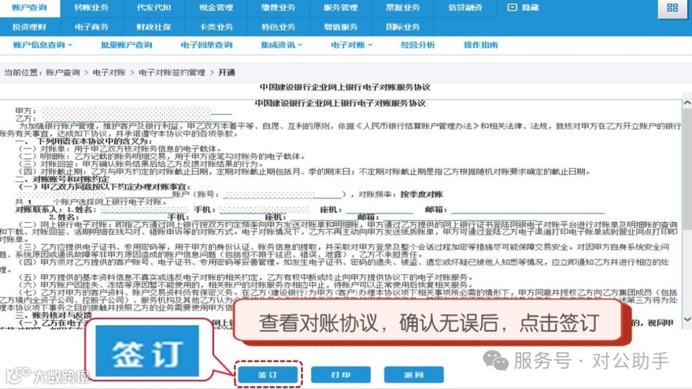Screen dimensions: 692x389
Task: Click 电子对账 in the breadcrumb path
Action: coord(109,73)
